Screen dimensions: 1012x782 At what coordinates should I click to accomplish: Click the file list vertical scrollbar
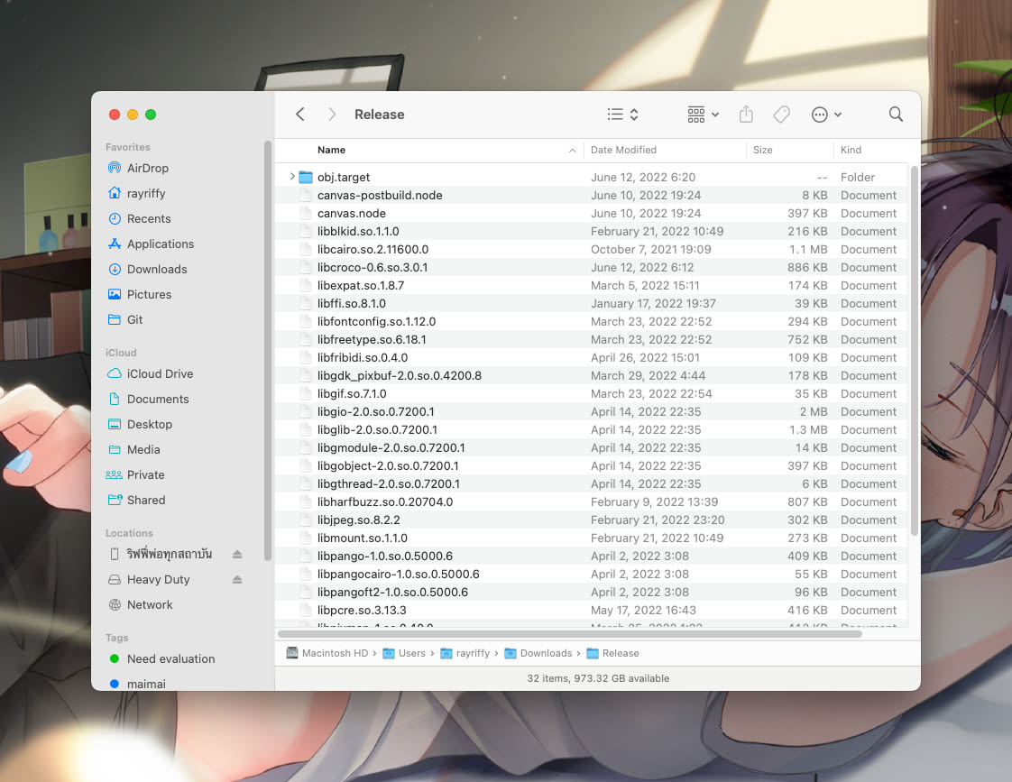pos(914,350)
